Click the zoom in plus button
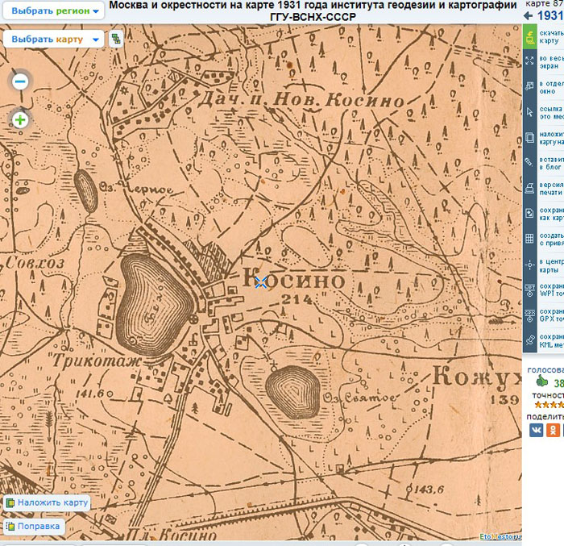 (20, 120)
